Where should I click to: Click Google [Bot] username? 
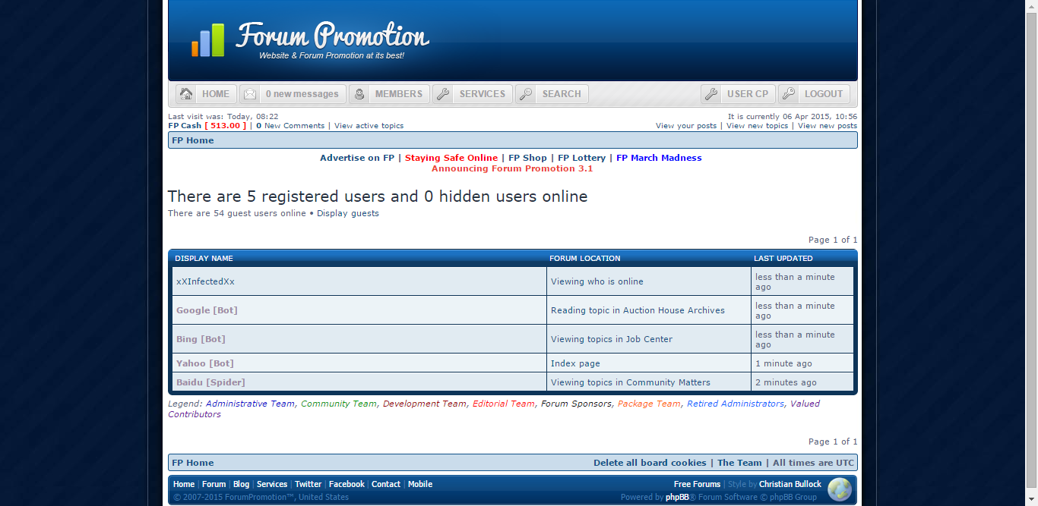click(207, 310)
